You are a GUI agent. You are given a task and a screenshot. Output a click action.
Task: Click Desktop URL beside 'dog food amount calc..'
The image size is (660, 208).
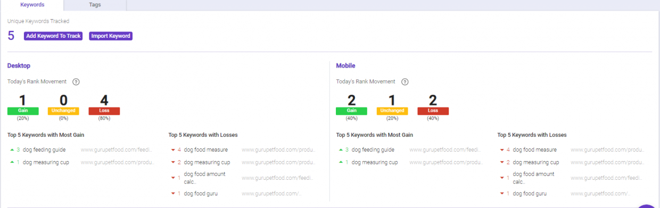(x=278, y=178)
